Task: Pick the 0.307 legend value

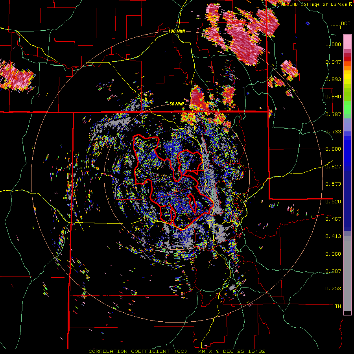Action: tap(333, 271)
